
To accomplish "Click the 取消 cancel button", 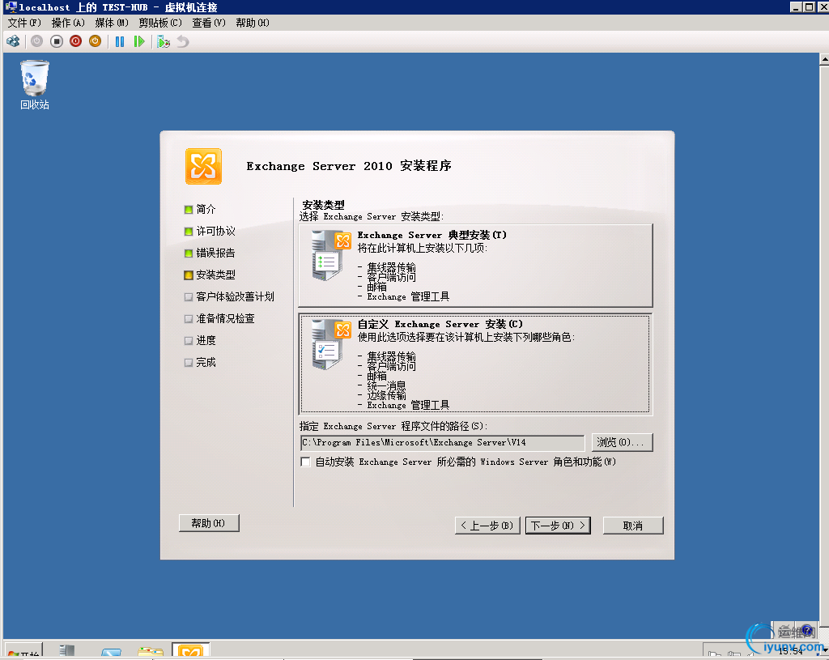I will click(x=633, y=526).
